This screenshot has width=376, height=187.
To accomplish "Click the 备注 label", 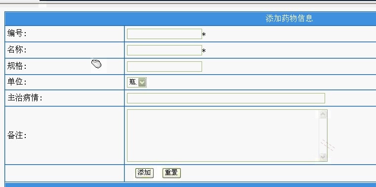I will (x=17, y=136).
